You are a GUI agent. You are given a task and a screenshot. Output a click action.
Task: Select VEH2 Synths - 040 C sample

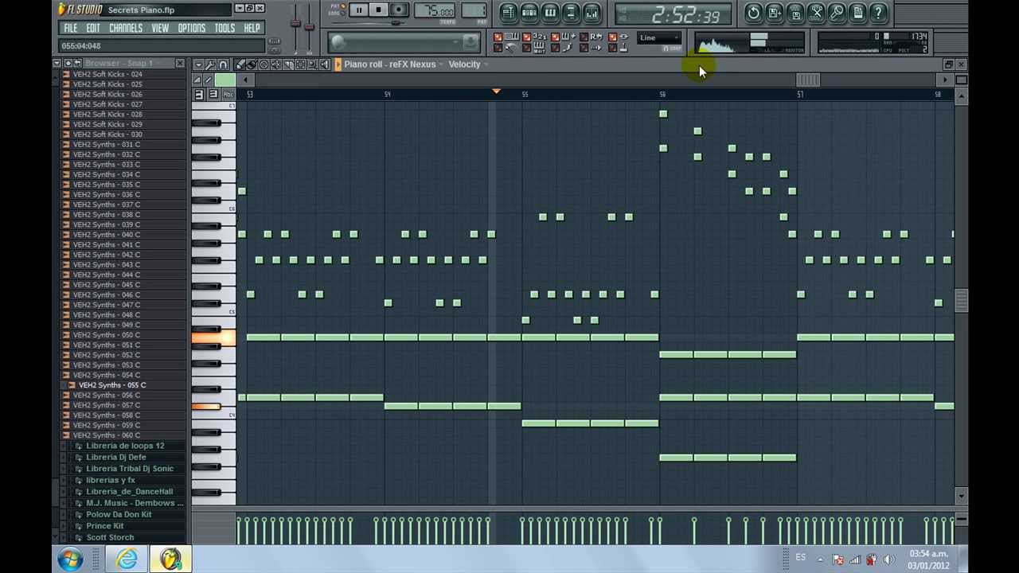pyautogui.click(x=107, y=235)
